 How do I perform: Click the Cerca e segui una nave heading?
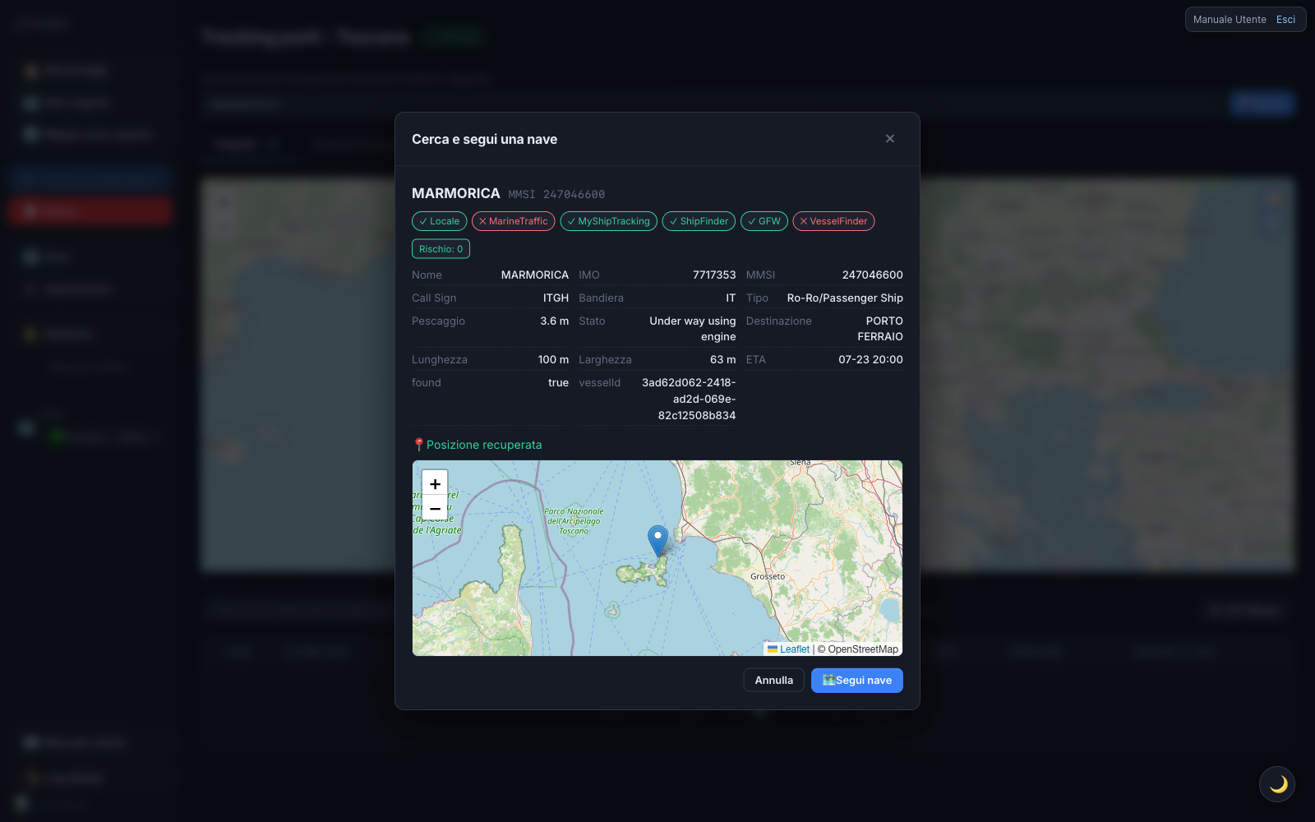pyautogui.click(x=484, y=139)
